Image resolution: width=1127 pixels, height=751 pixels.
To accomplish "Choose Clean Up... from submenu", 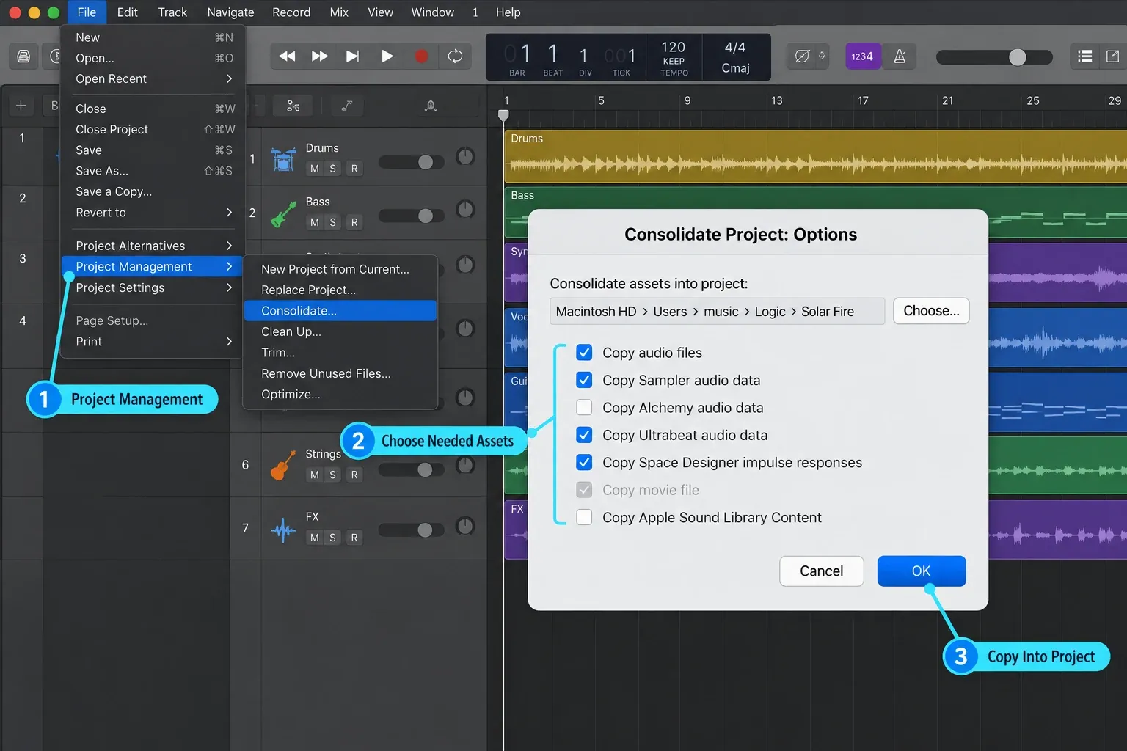I will click(x=340, y=331).
